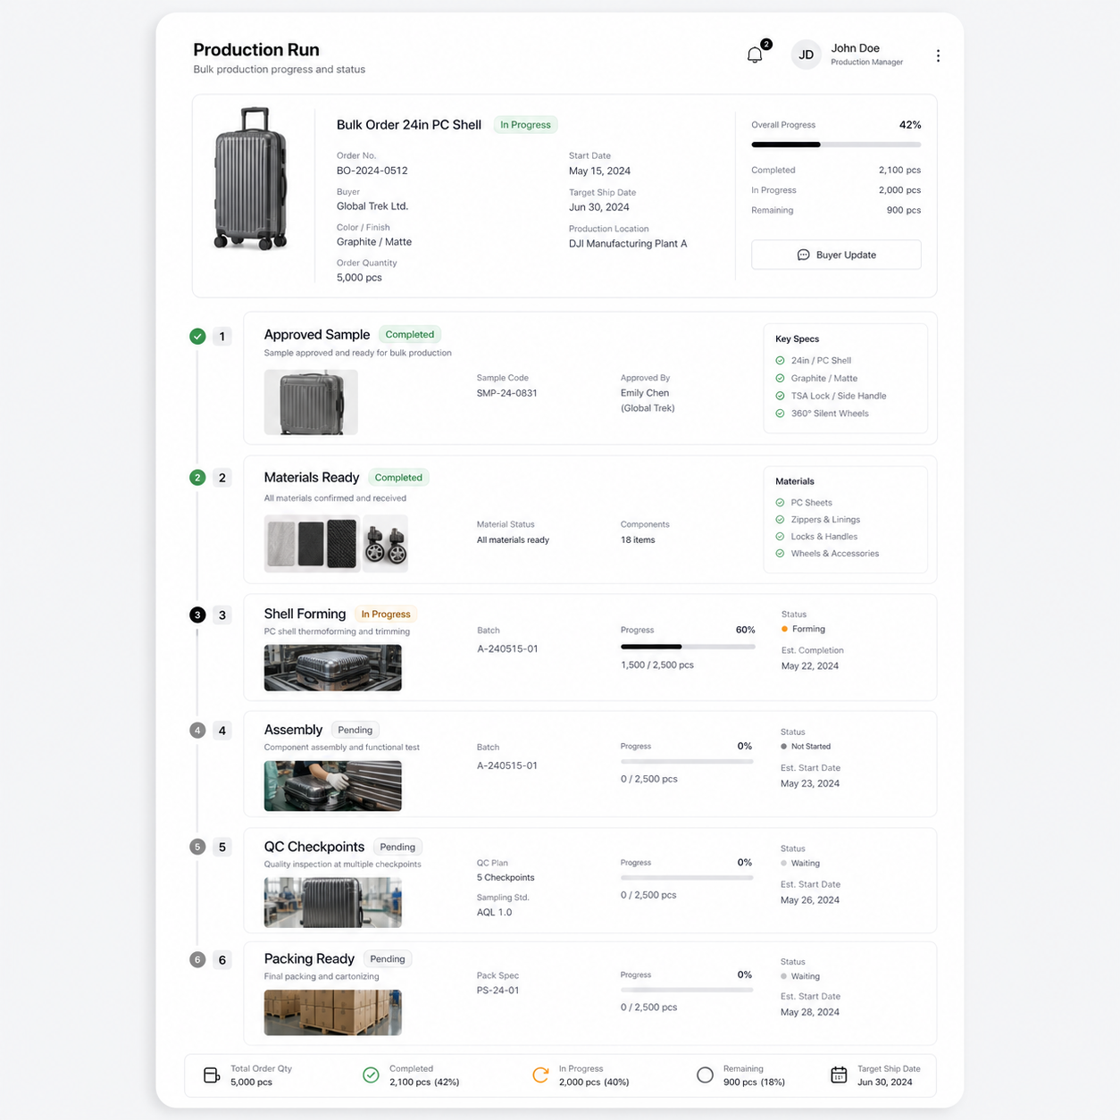Screen dimensions: 1120x1120
Task: Click the Approved Sample heading
Action: pos(317,335)
